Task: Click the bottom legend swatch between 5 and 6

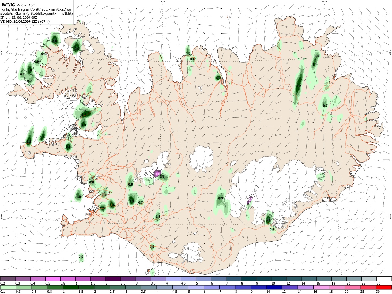Action: point(195,287)
